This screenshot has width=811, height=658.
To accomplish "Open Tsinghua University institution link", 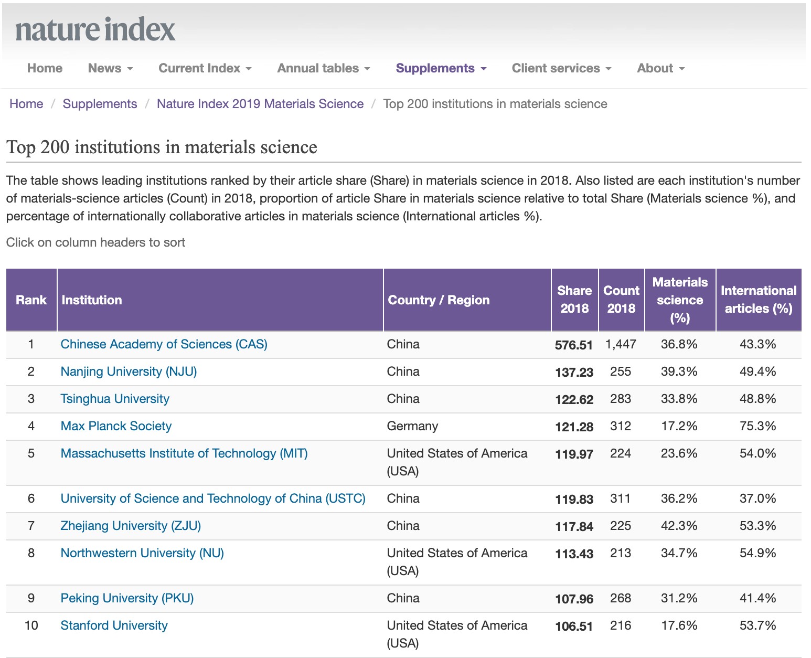I will click(x=115, y=399).
